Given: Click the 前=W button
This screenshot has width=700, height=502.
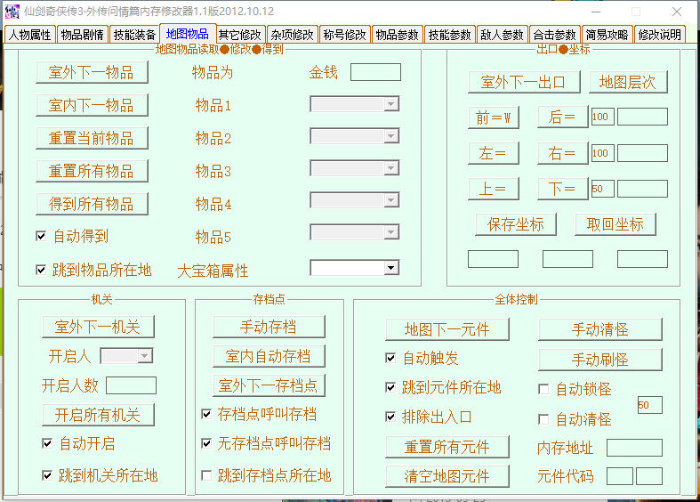Looking at the screenshot, I should pyautogui.click(x=494, y=117).
